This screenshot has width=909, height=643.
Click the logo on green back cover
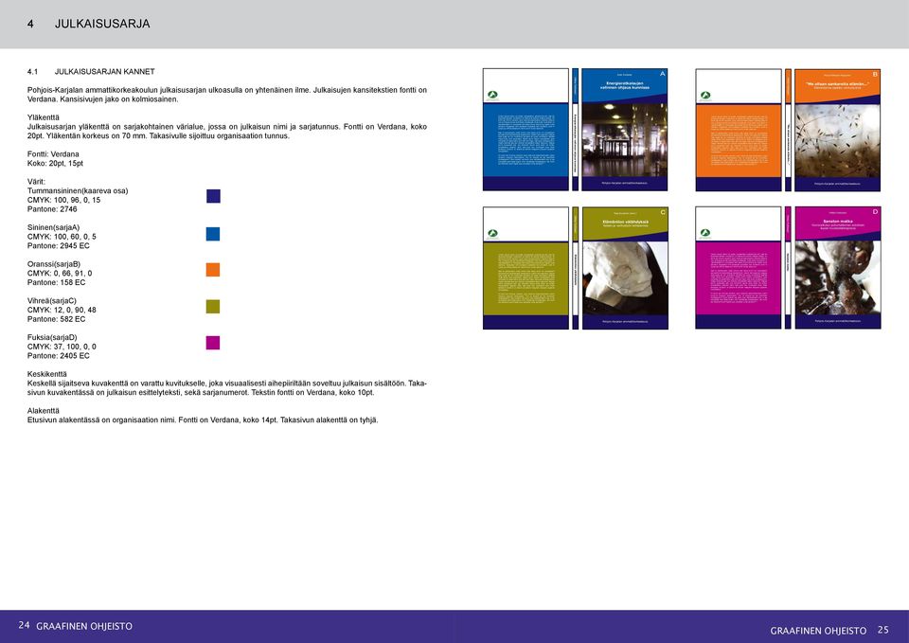point(492,234)
